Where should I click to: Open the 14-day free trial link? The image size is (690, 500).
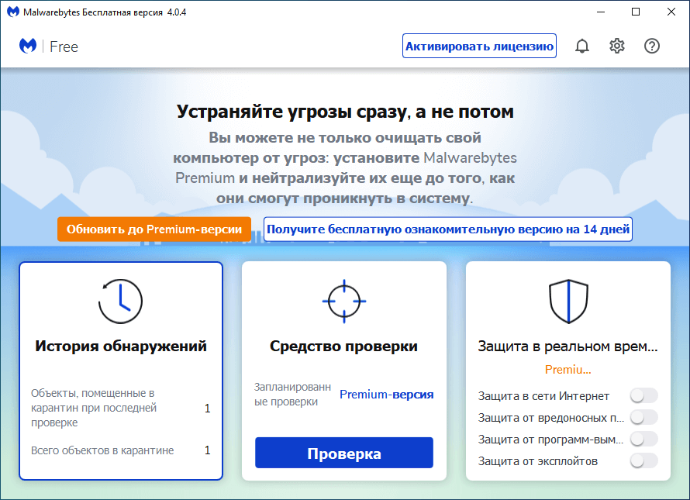point(448,229)
